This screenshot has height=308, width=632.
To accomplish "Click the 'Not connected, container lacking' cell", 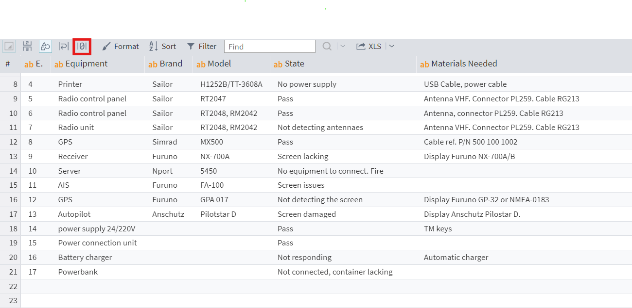I will [335, 272].
